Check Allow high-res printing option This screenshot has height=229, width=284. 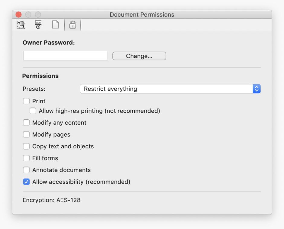point(33,111)
